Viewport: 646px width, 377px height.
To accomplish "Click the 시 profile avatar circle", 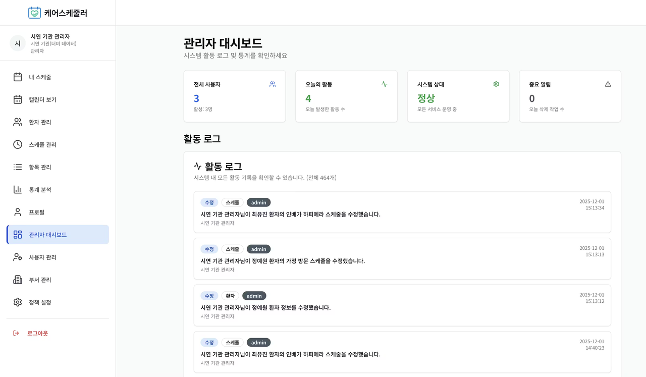I will coord(17,43).
